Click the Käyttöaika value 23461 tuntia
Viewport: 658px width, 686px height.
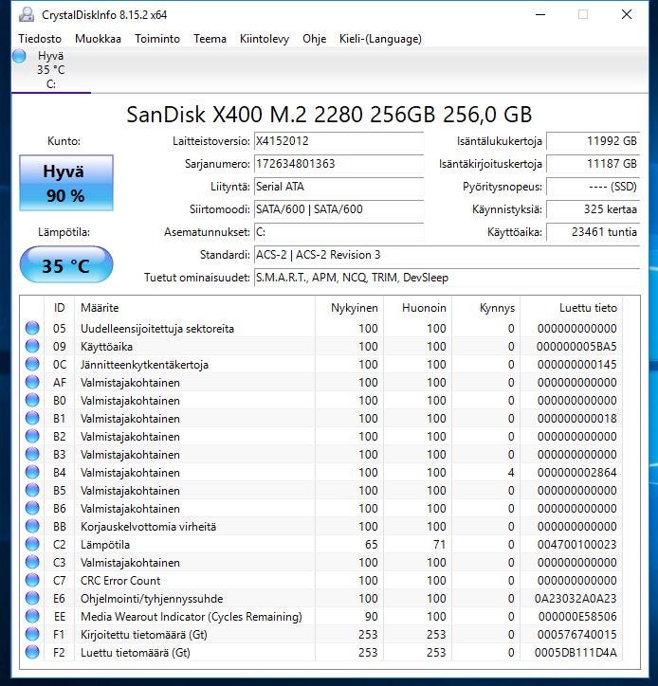click(593, 232)
